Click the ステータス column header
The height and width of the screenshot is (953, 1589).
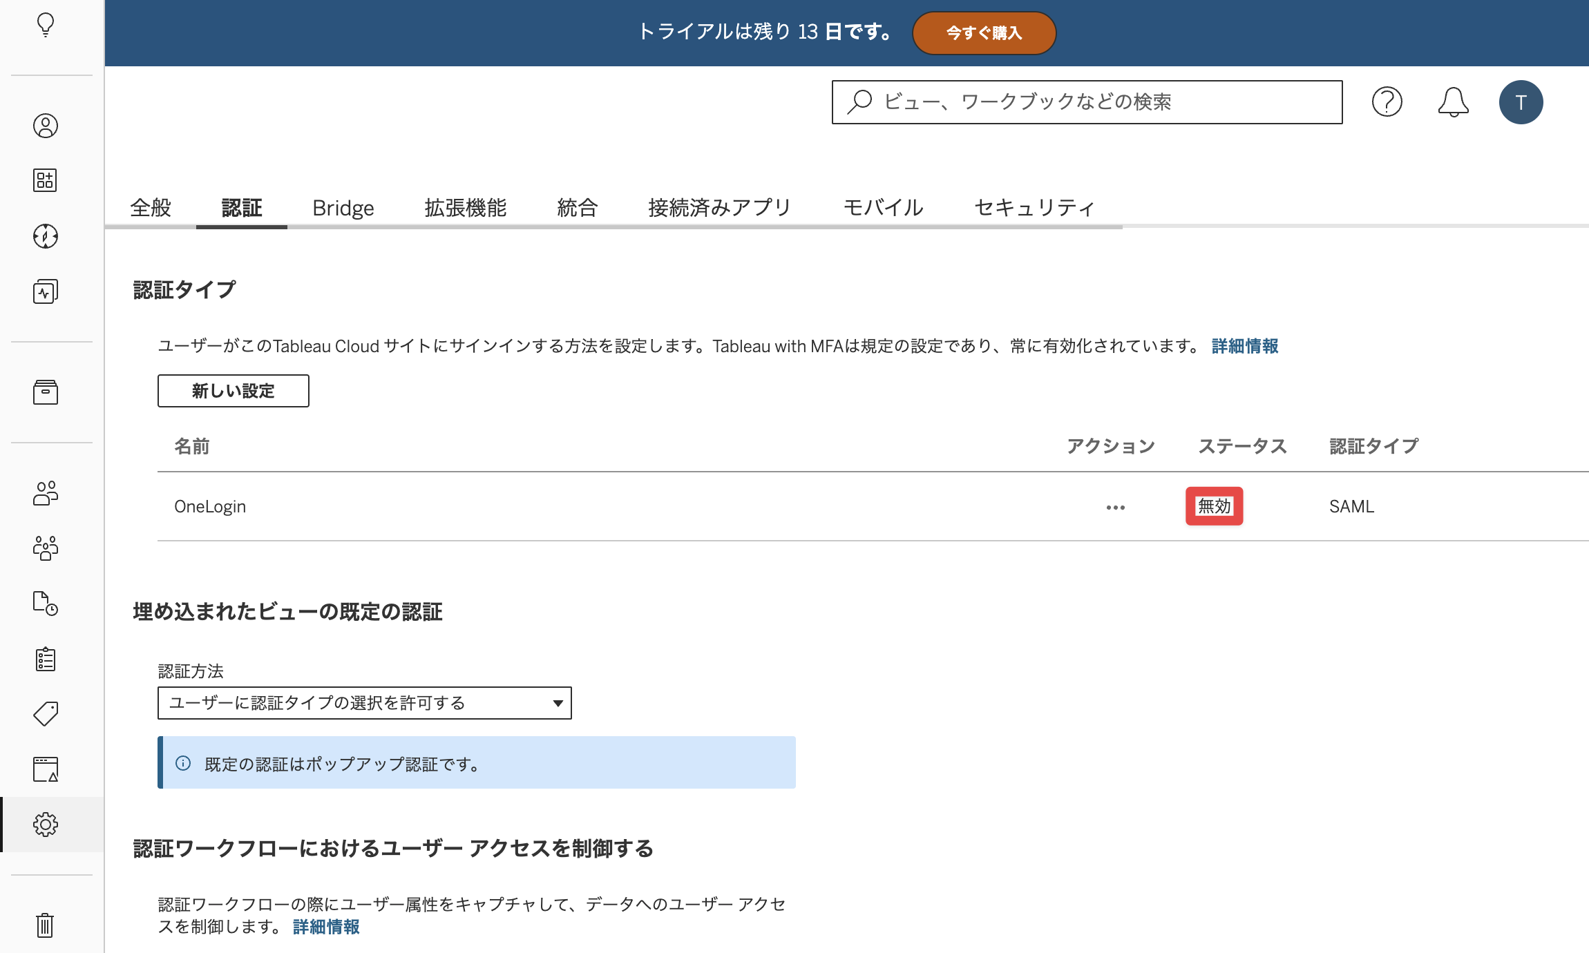1242,446
